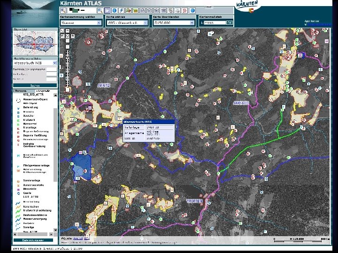Confirm map scale with OK button
Image resolution: width=338 pixels, height=253 pixels.
tap(230, 23)
